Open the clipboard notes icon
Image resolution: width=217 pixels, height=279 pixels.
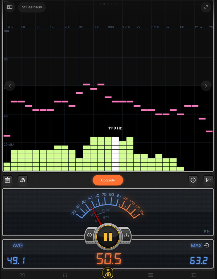pos(8,180)
